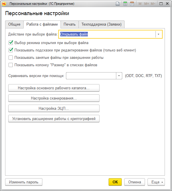
Task: Close the Персональные настройки window
Action: [x=167, y=4]
